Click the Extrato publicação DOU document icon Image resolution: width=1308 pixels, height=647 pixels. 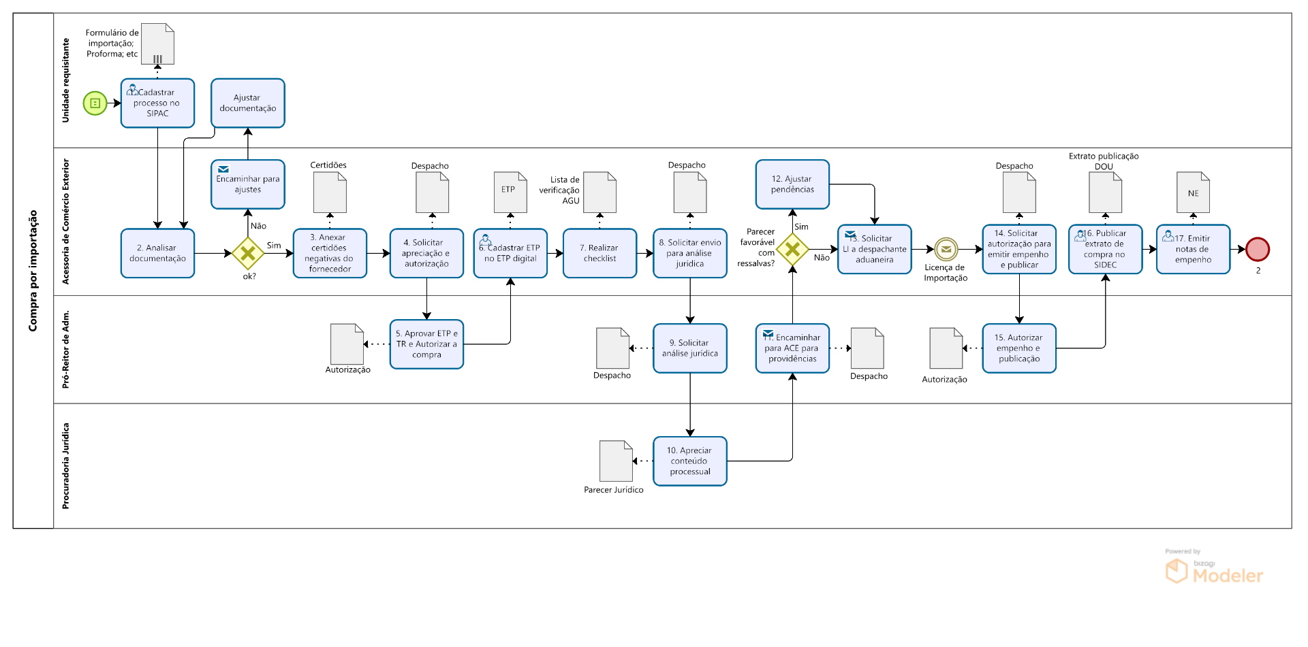coord(1105,193)
